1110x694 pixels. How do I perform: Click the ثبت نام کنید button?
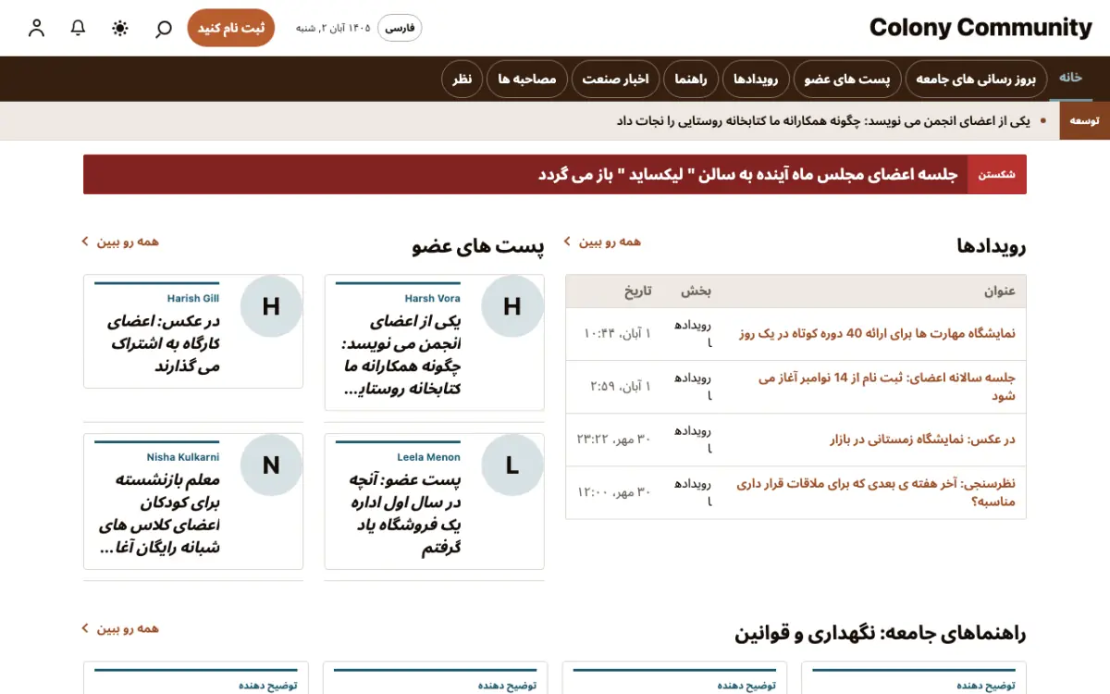231,28
